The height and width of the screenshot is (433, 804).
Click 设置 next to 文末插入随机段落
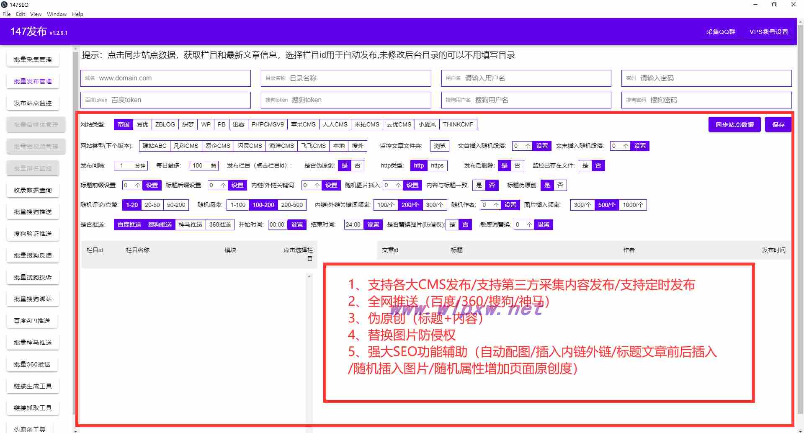[640, 146]
